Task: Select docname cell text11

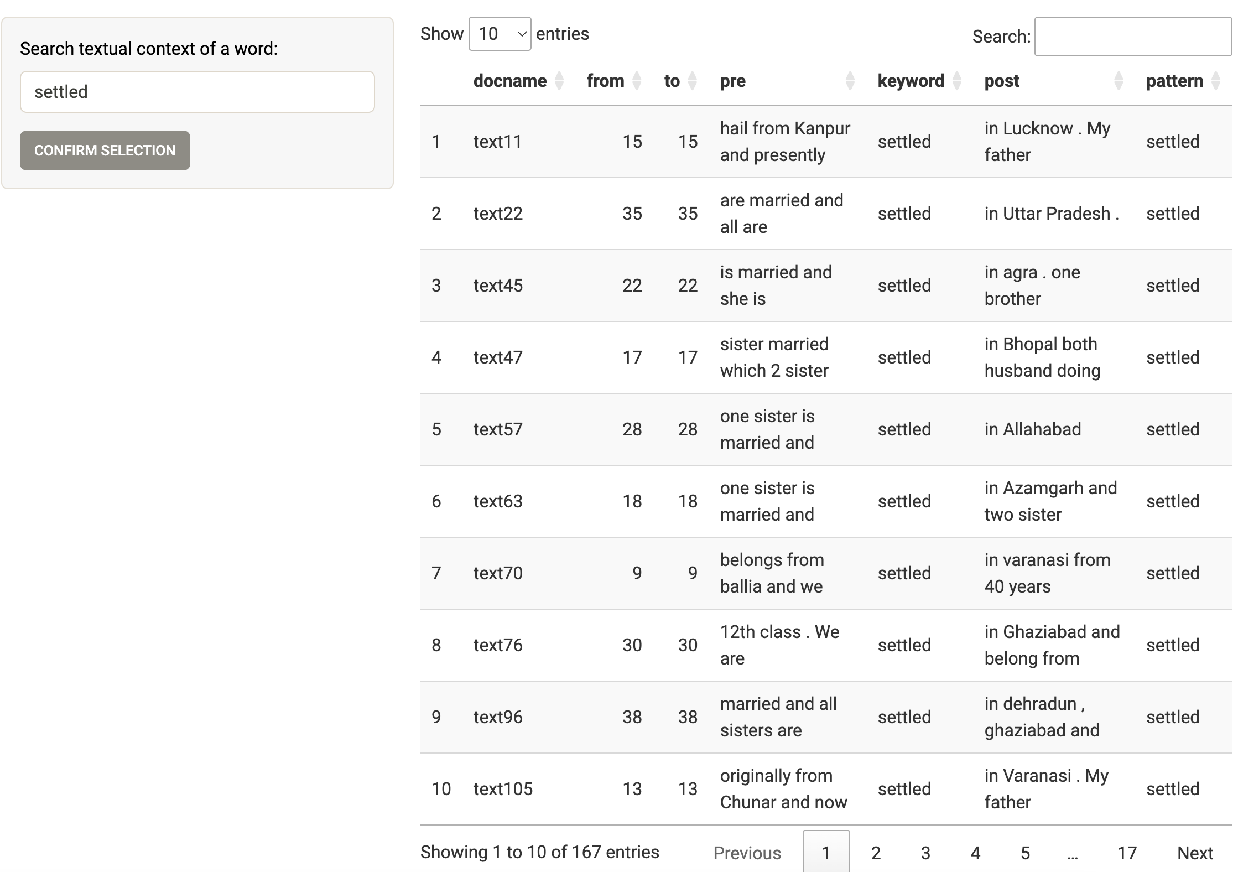Action: click(498, 142)
